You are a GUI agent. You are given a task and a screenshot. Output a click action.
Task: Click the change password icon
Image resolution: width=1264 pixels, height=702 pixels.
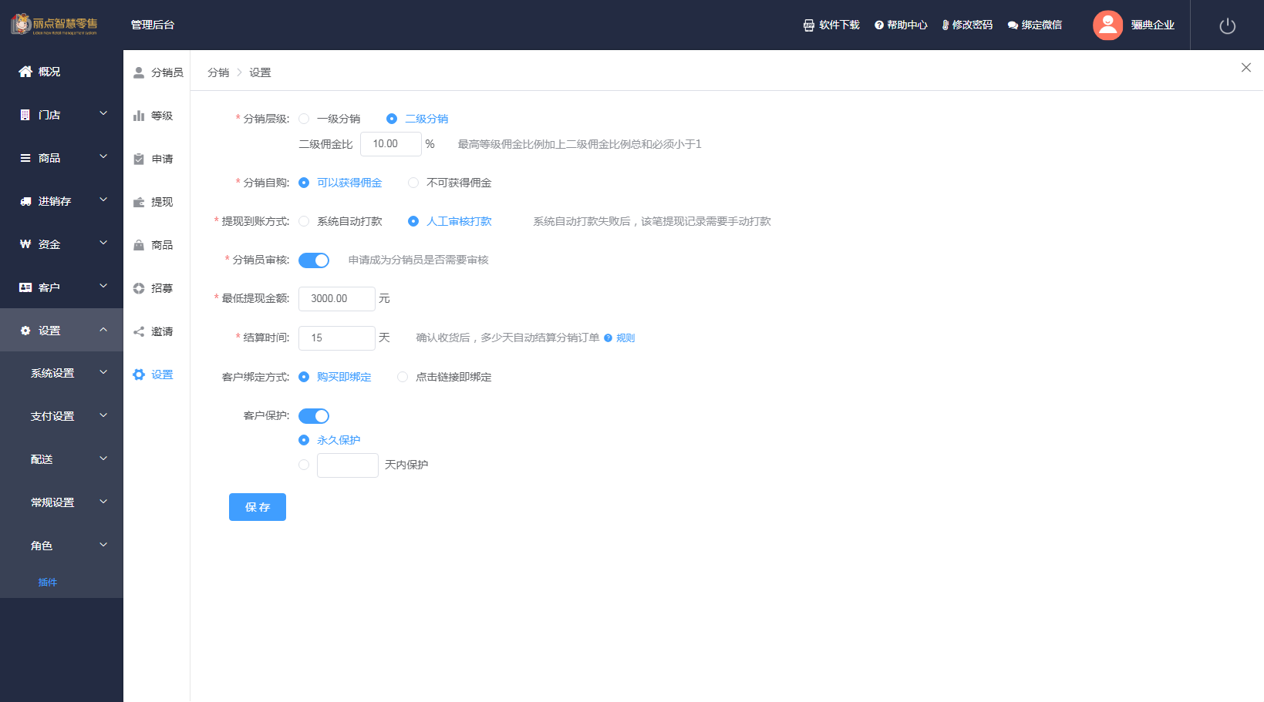pyautogui.click(x=945, y=25)
